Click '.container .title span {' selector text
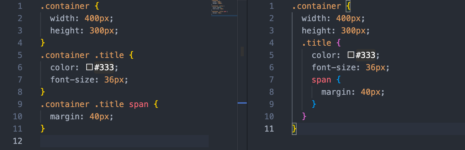Screen dimensions: 465x150 coord(99,104)
